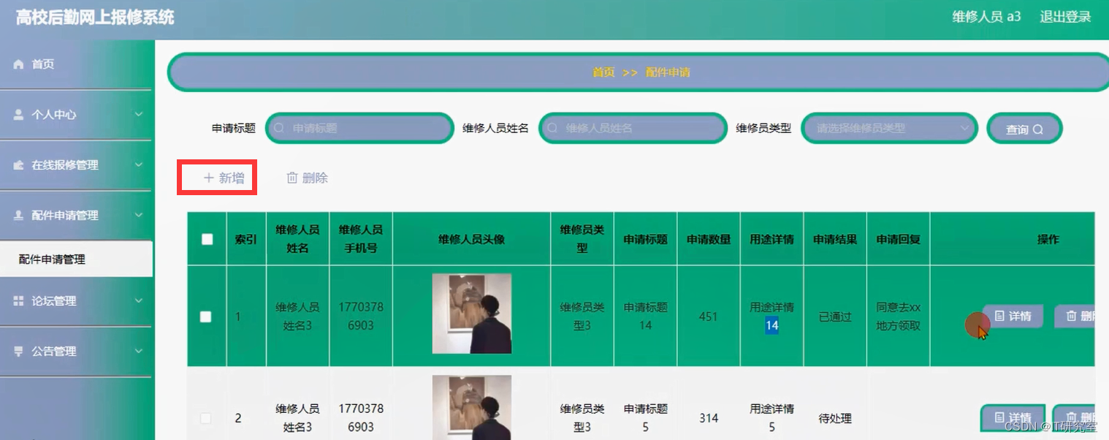
Task: Expand the 个人中心 menu chevron
Action: pos(140,115)
